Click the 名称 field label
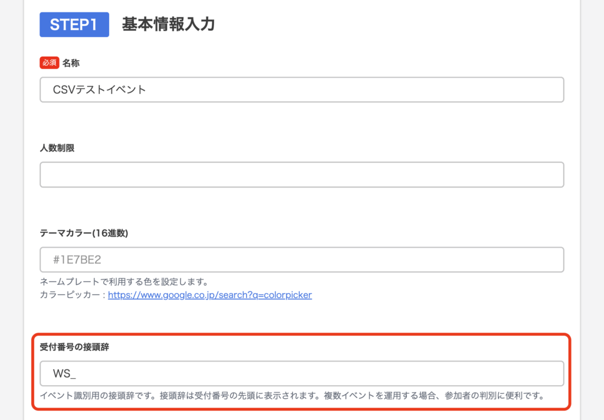 click(71, 63)
